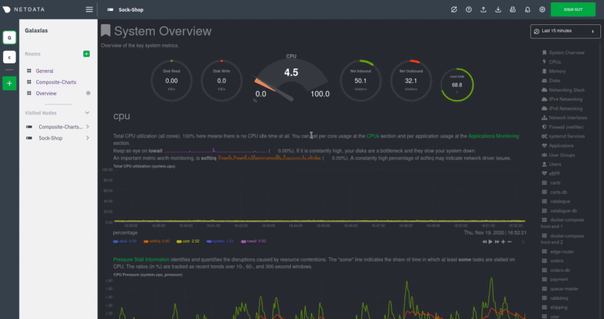This screenshot has height=319, width=604.
Task: Follow the Applications Monitoring link
Action: tap(494, 136)
